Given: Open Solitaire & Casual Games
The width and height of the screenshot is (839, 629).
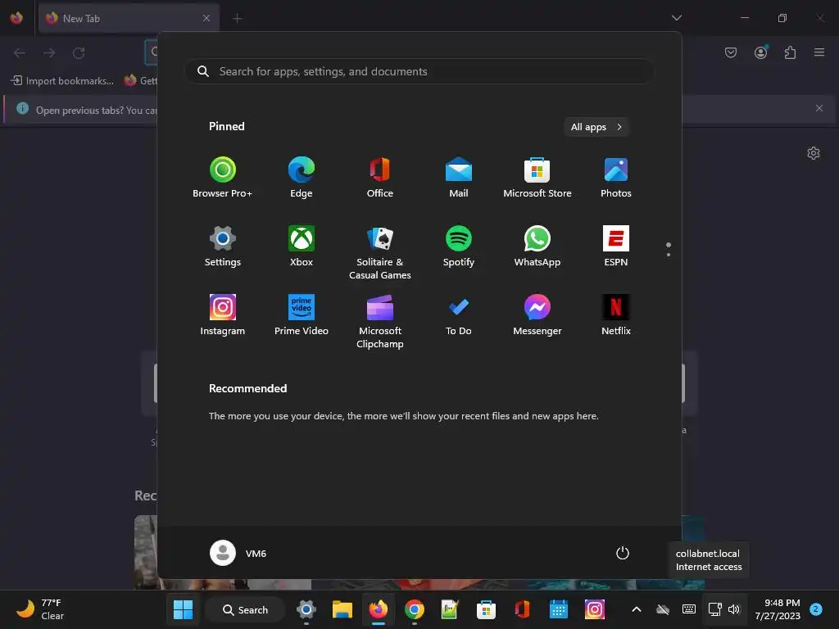Looking at the screenshot, I should 380,252.
